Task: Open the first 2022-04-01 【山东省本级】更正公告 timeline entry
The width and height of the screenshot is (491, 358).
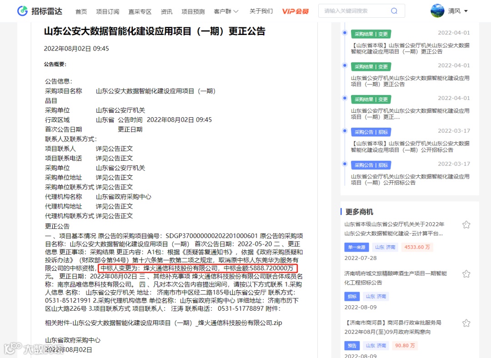Action: [410, 49]
